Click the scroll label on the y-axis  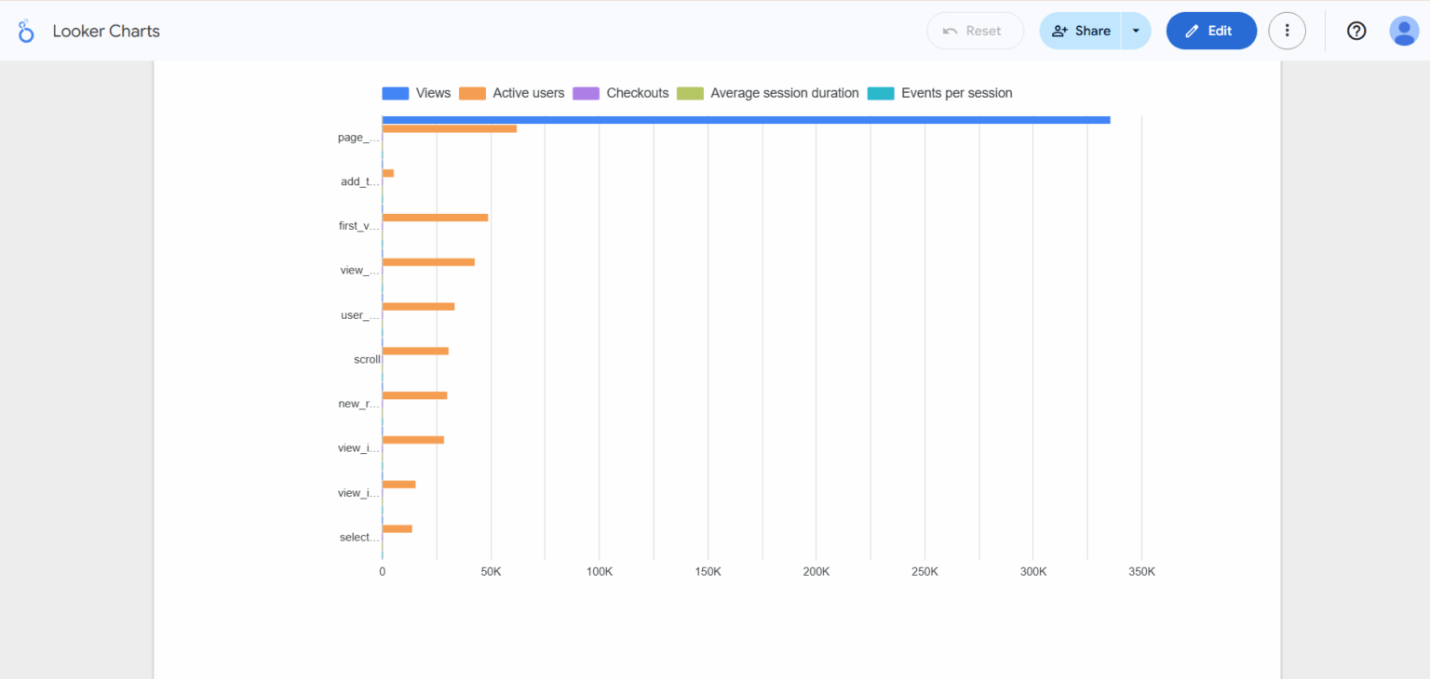366,359
